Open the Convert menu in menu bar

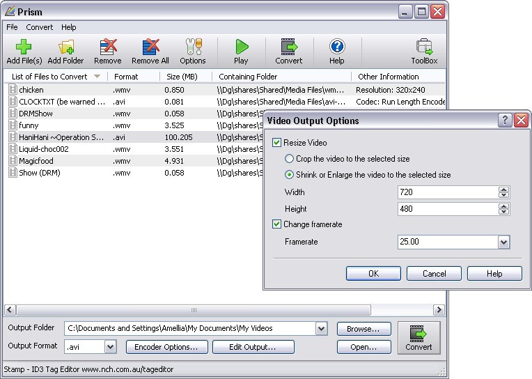(x=40, y=27)
